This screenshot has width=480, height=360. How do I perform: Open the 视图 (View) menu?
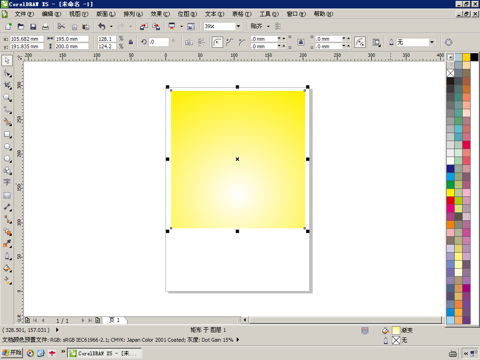[79, 14]
